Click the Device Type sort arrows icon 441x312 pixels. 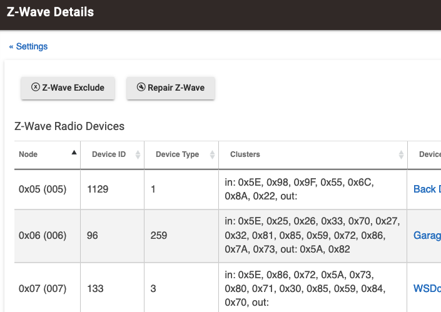point(212,154)
